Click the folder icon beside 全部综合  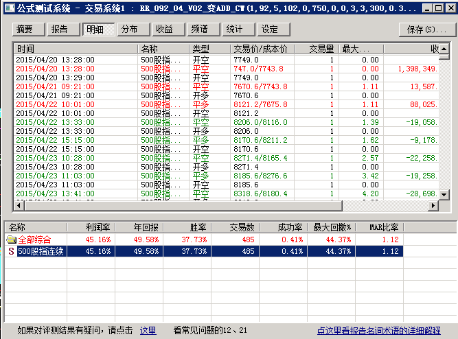(12, 239)
